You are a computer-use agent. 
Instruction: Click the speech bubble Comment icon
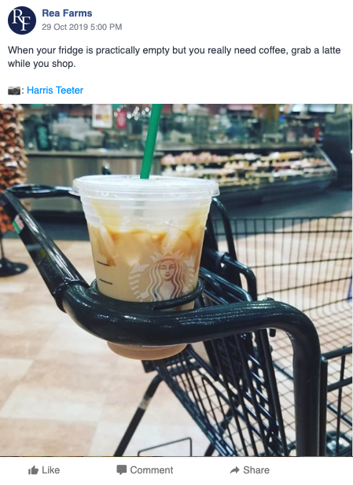(122, 470)
